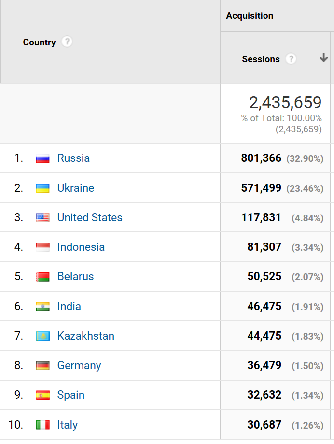
Task: Click the Indonesia flag icon
Action: 43,247
